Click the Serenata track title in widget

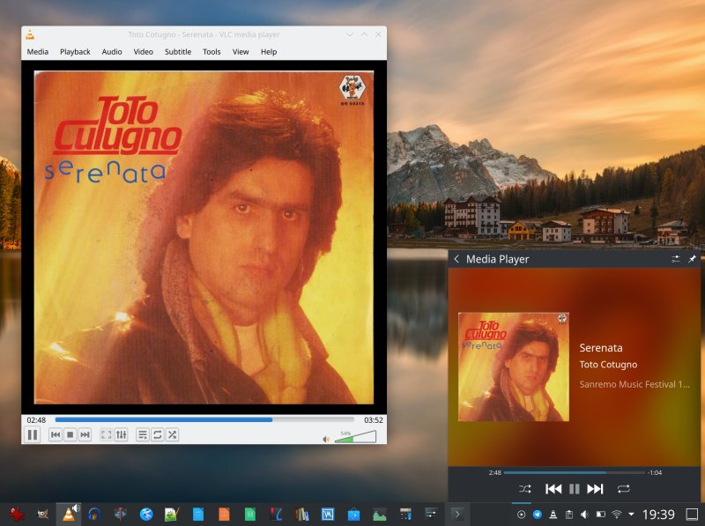click(x=601, y=347)
